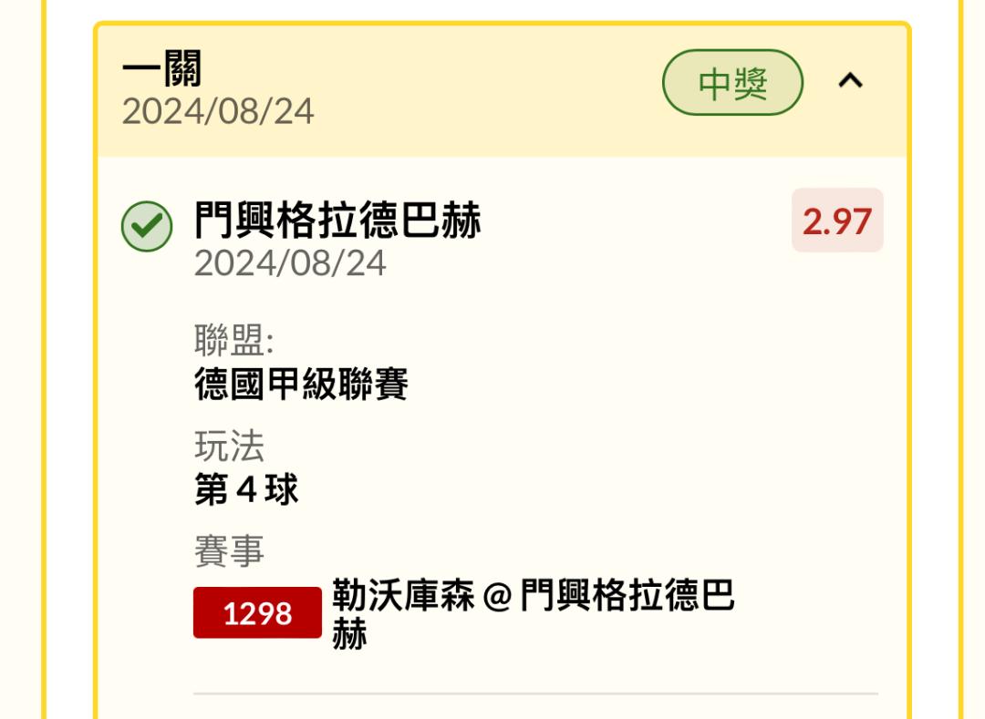Click the 賽事 field label
Screen dimensions: 985x719
point(229,551)
